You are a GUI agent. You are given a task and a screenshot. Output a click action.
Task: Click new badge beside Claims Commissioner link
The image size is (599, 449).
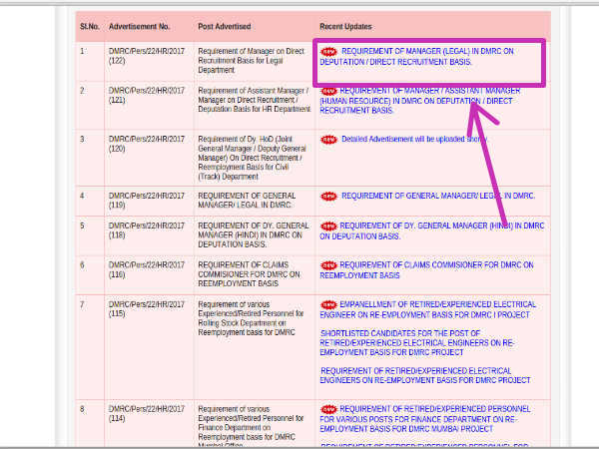coord(328,265)
